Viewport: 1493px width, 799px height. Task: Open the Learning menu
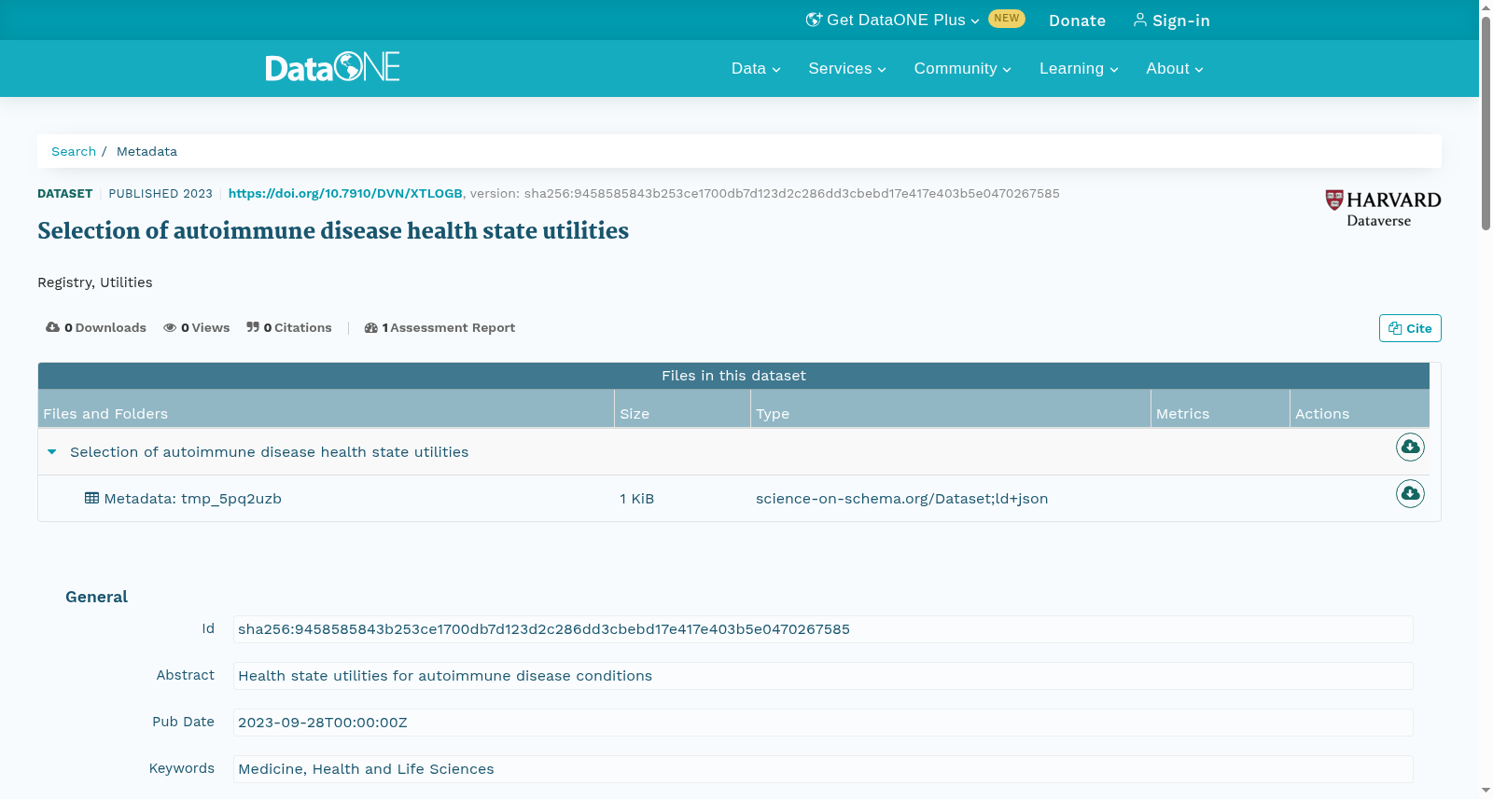click(1079, 68)
